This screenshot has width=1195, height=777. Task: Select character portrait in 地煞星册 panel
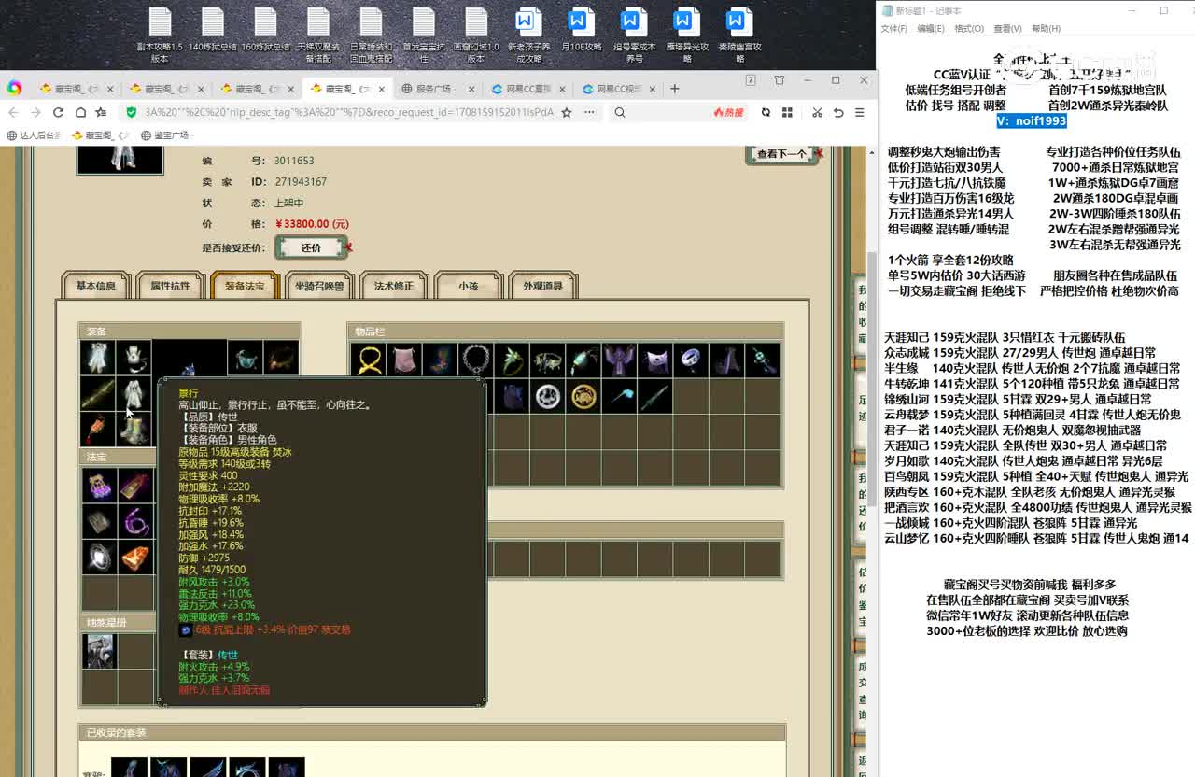(x=99, y=651)
